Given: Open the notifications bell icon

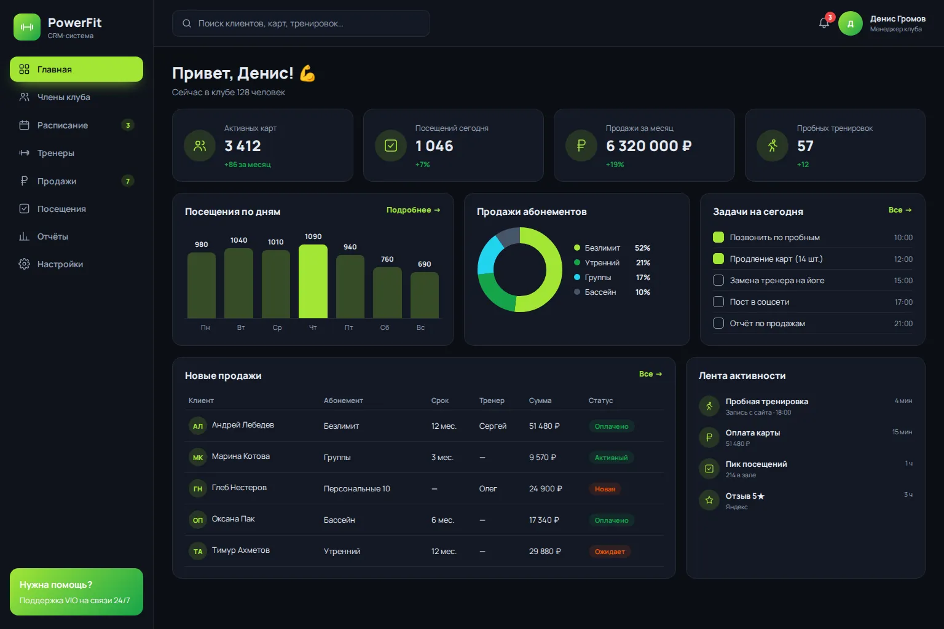Looking at the screenshot, I should pyautogui.click(x=824, y=23).
